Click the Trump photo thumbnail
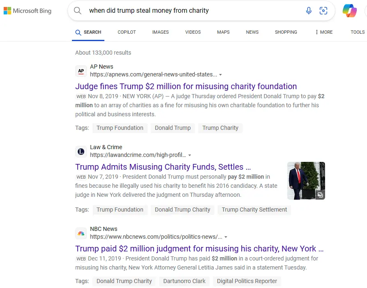Viewport: 367px width, 288px height. coord(306,180)
